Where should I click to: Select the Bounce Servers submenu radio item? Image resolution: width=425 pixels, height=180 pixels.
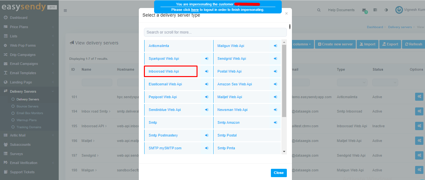click(x=13, y=106)
